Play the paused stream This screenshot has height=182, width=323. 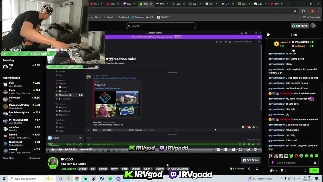[x=53, y=150]
